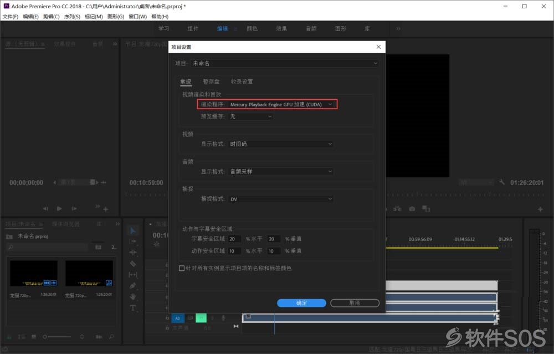Open the audio display format 音频采样 dropdown
This screenshot has height=354, width=554.
[x=281, y=171]
